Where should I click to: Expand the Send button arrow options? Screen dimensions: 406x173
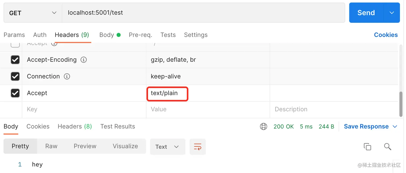(392, 13)
